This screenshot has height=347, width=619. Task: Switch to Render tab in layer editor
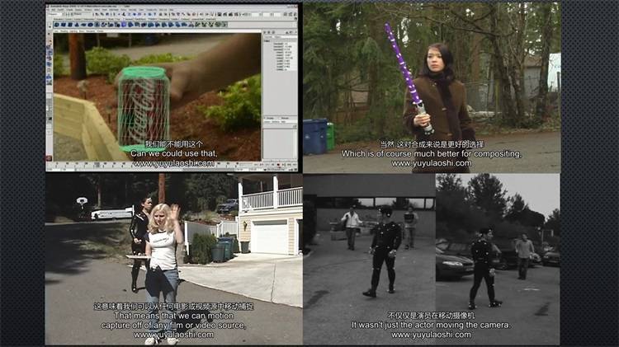pos(285,118)
